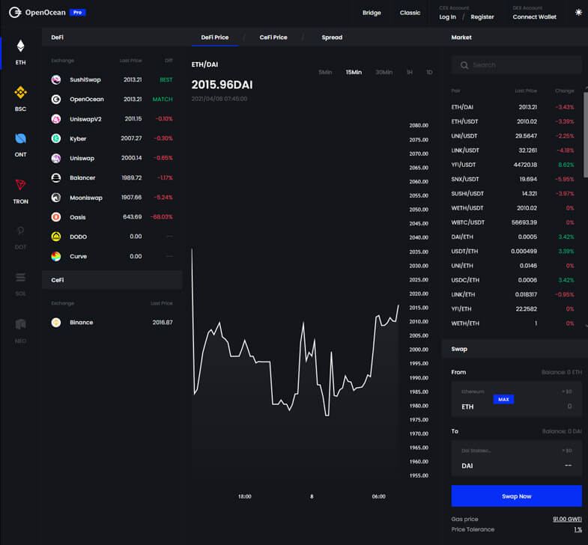Click the Balancer exchange icon
588x545 pixels.
(x=56, y=177)
